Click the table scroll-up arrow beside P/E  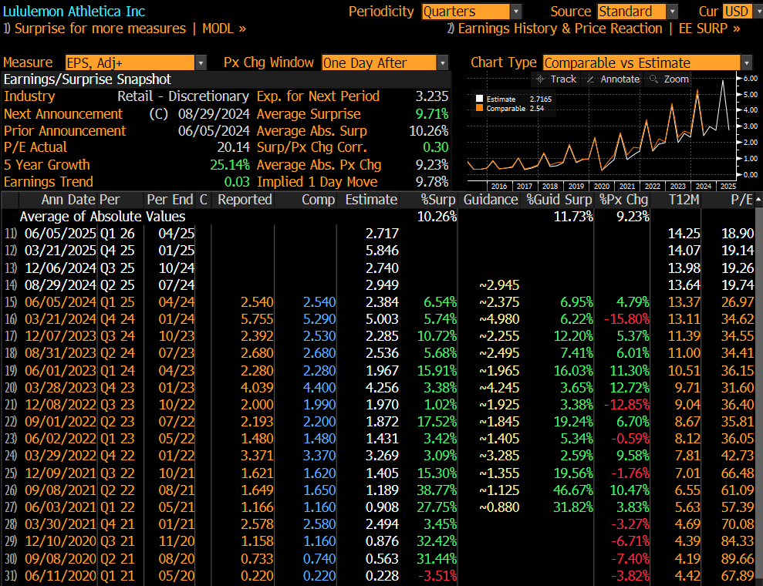[x=758, y=200]
